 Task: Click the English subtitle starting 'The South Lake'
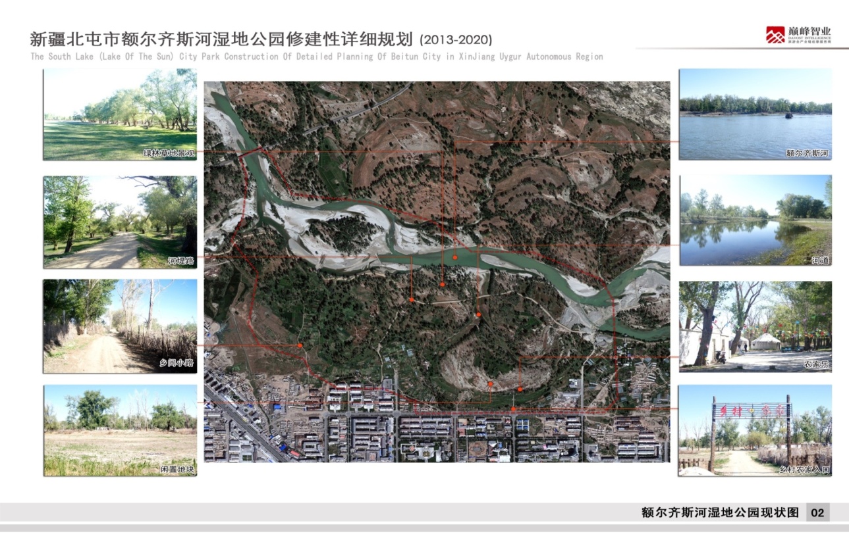click(317, 57)
